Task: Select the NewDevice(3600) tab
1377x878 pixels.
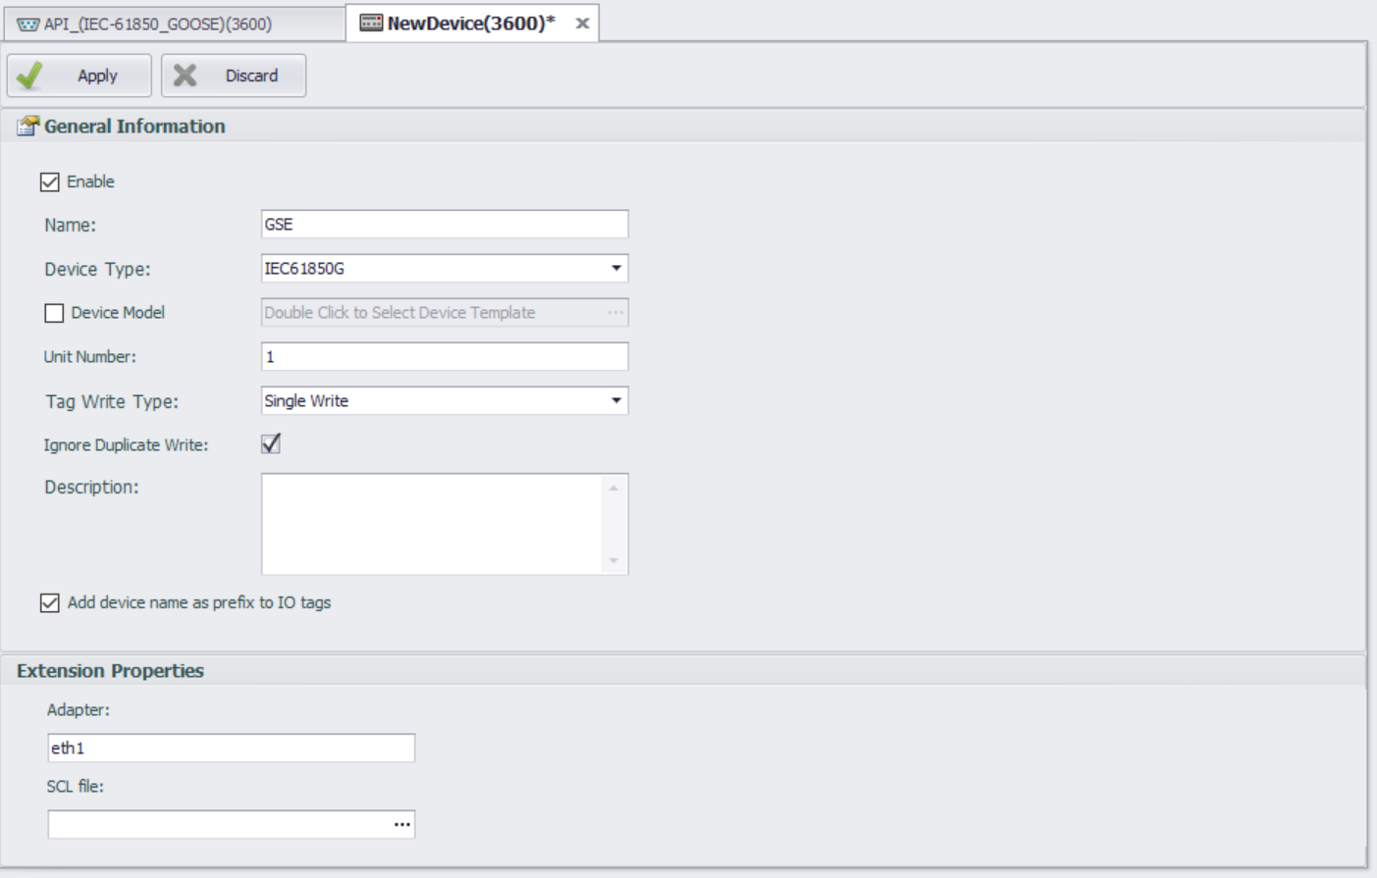Action: click(470, 24)
